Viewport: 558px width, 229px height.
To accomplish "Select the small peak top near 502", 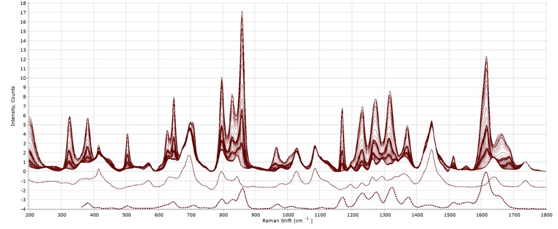I will (x=127, y=135).
